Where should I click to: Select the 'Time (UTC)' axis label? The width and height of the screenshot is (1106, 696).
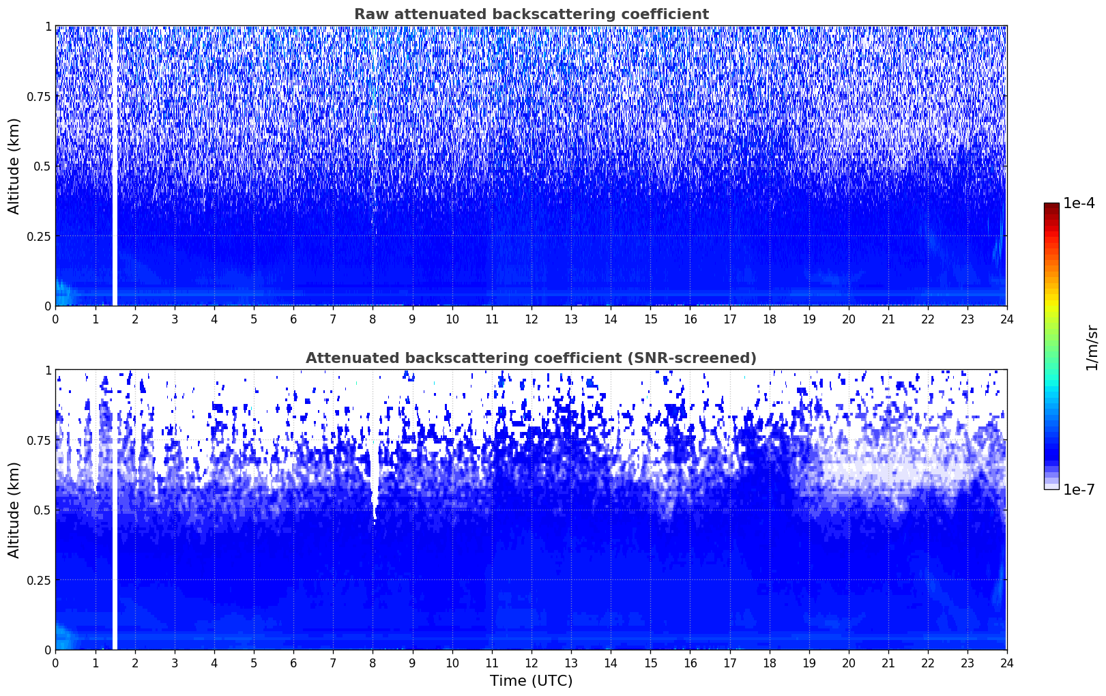pos(531,681)
